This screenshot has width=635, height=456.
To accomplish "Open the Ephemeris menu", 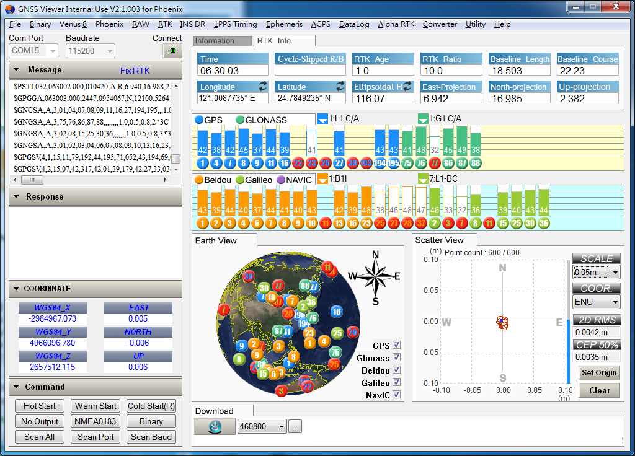I will [x=284, y=24].
